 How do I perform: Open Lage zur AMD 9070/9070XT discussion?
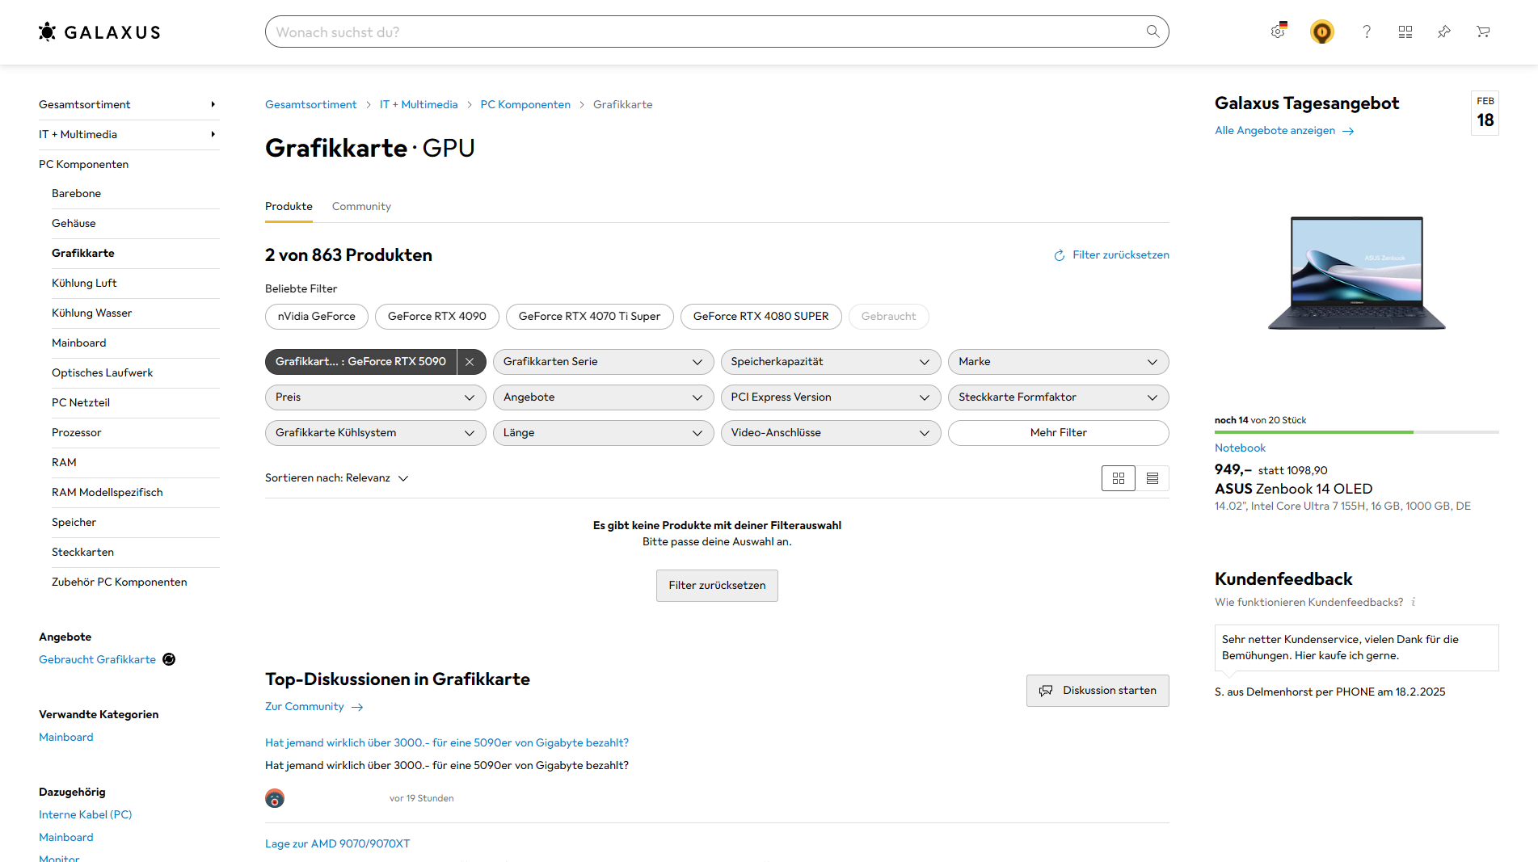[x=338, y=844]
